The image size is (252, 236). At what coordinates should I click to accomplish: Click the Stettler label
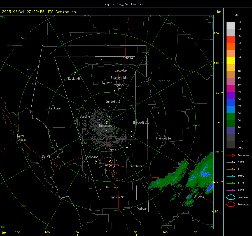click(x=163, y=81)
